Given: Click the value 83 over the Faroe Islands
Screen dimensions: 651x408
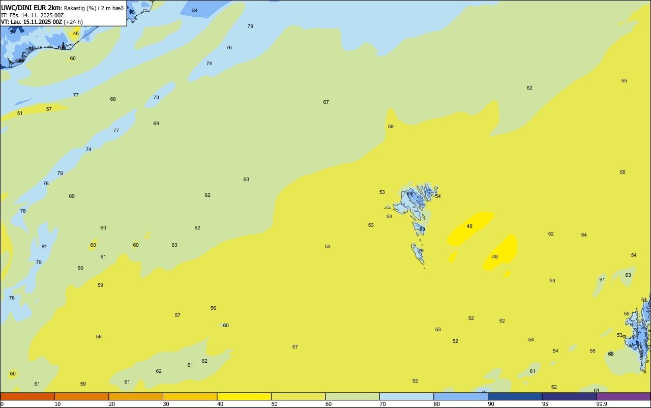Looking at the screenshot, I should point(422,229).
